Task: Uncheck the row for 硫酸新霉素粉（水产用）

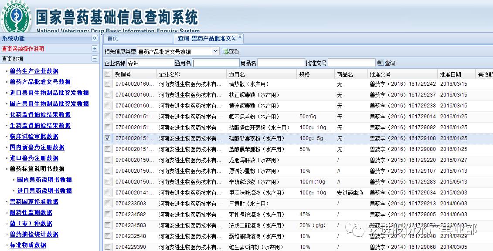Action: pyautogui.click(x=108, y=138)
